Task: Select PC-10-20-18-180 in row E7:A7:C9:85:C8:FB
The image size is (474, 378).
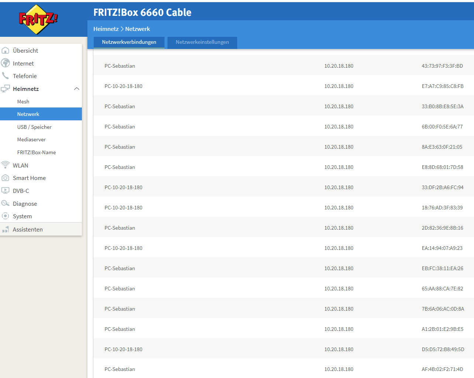Action: coord(124,86)
